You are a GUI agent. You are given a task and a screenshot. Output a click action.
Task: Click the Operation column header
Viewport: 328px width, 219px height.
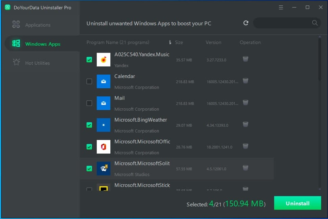pyautogui.click(x=250, y=43)
